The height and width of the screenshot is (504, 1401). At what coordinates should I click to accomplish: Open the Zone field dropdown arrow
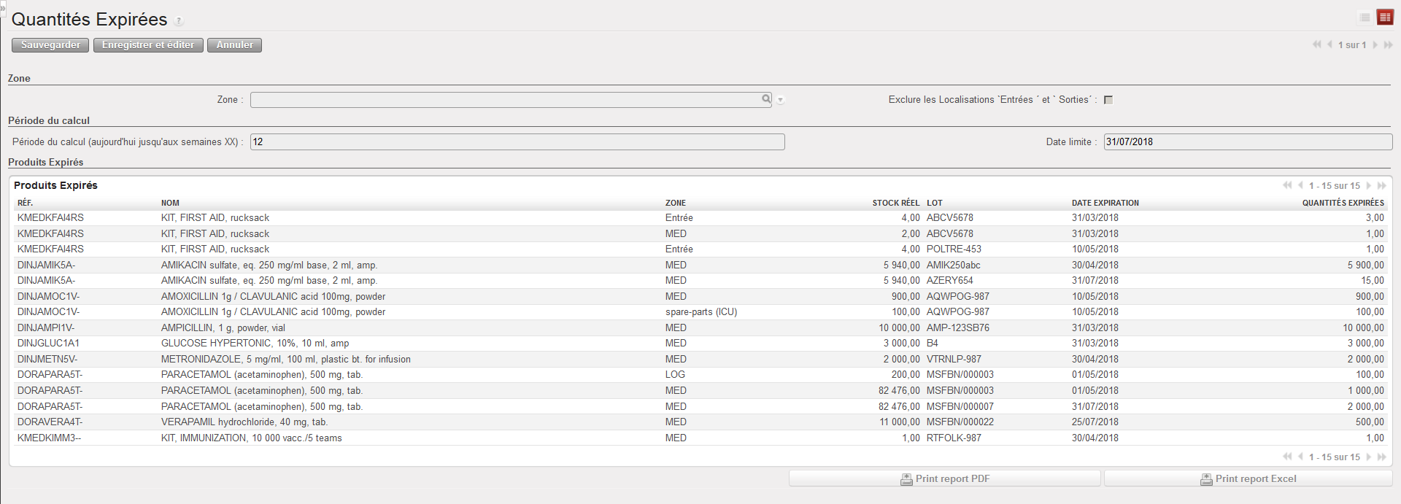pyautogui.click(x=780, y=100)
